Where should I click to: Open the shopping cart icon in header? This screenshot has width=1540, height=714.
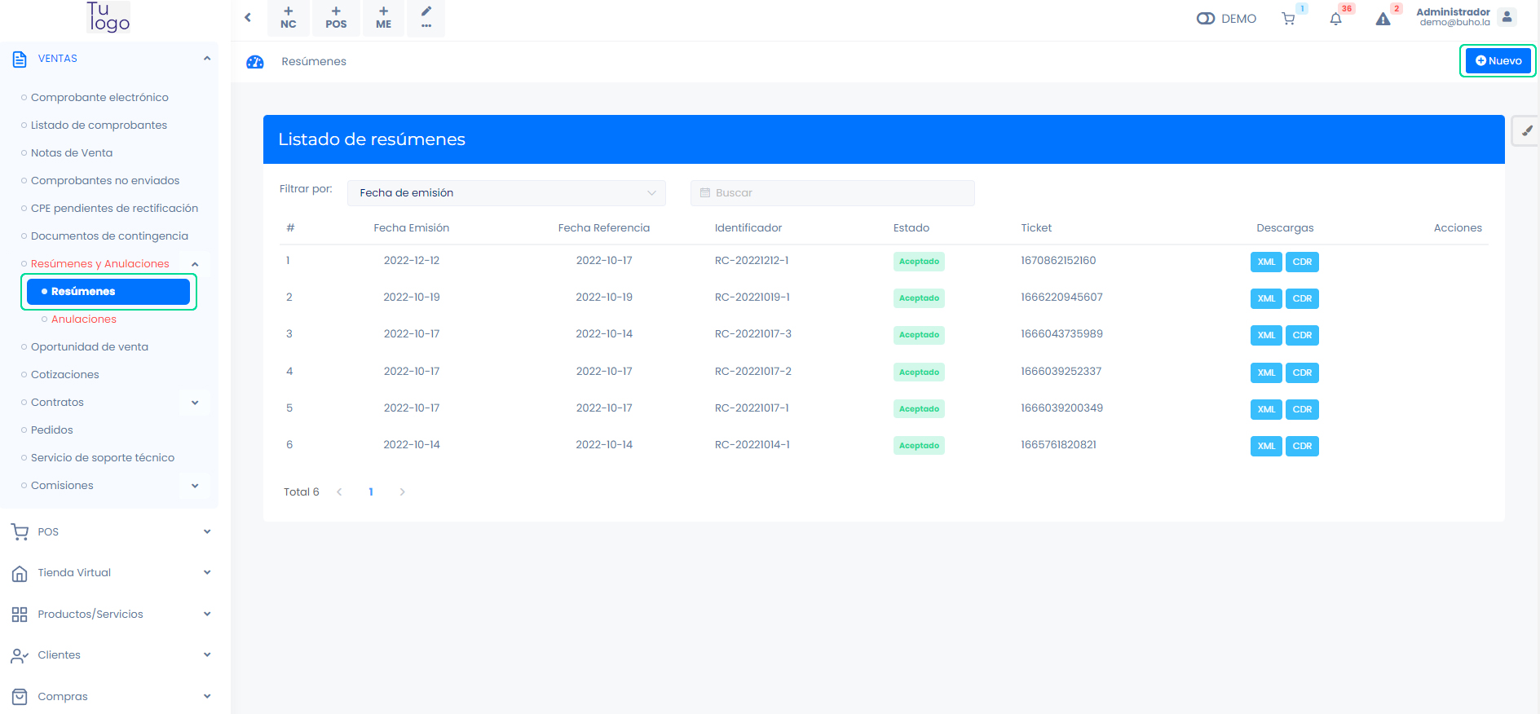[x=1288, y=19]
